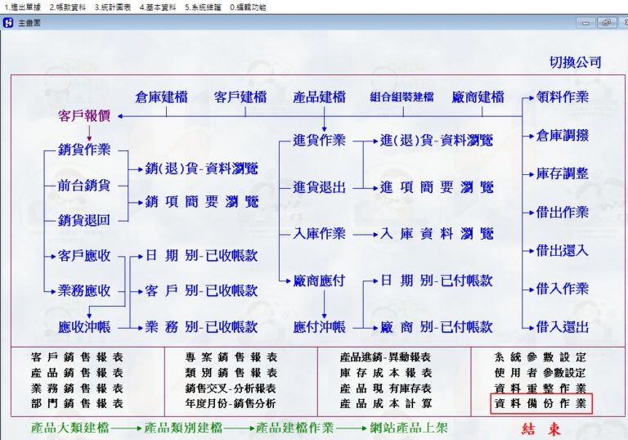Open 年度月份-銷售分析

[x=231, y=403]
